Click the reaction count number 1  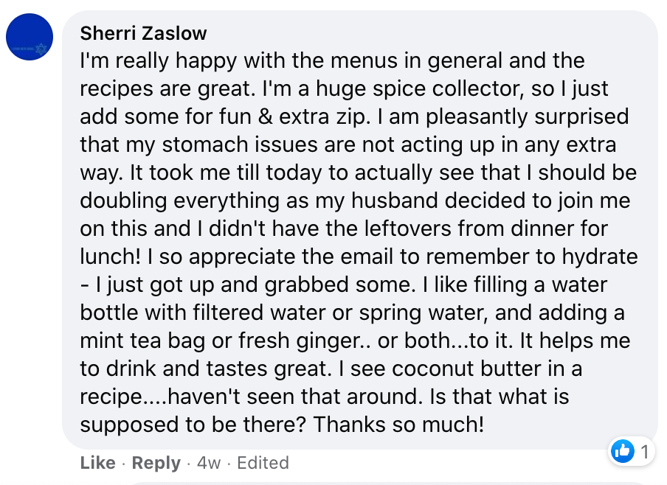tap(644, 451)
